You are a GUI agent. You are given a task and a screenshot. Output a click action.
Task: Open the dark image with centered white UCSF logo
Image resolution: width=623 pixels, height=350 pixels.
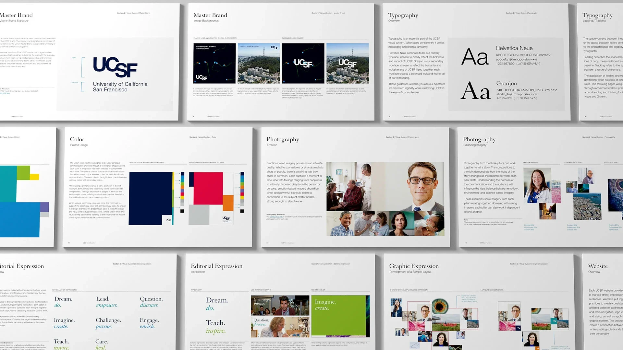click(x=303, y=63)
